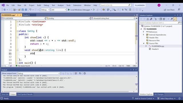This screenshot has height=103, width=183.
Task: Open the show(std::string line) member dropdown
Action: pos(113,18)
